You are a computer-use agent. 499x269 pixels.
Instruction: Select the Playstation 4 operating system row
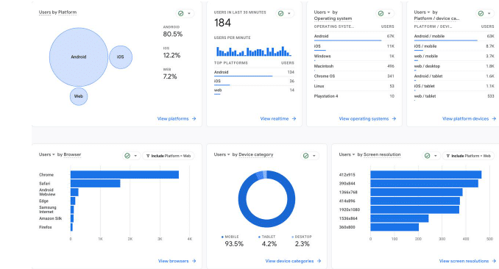354,96
